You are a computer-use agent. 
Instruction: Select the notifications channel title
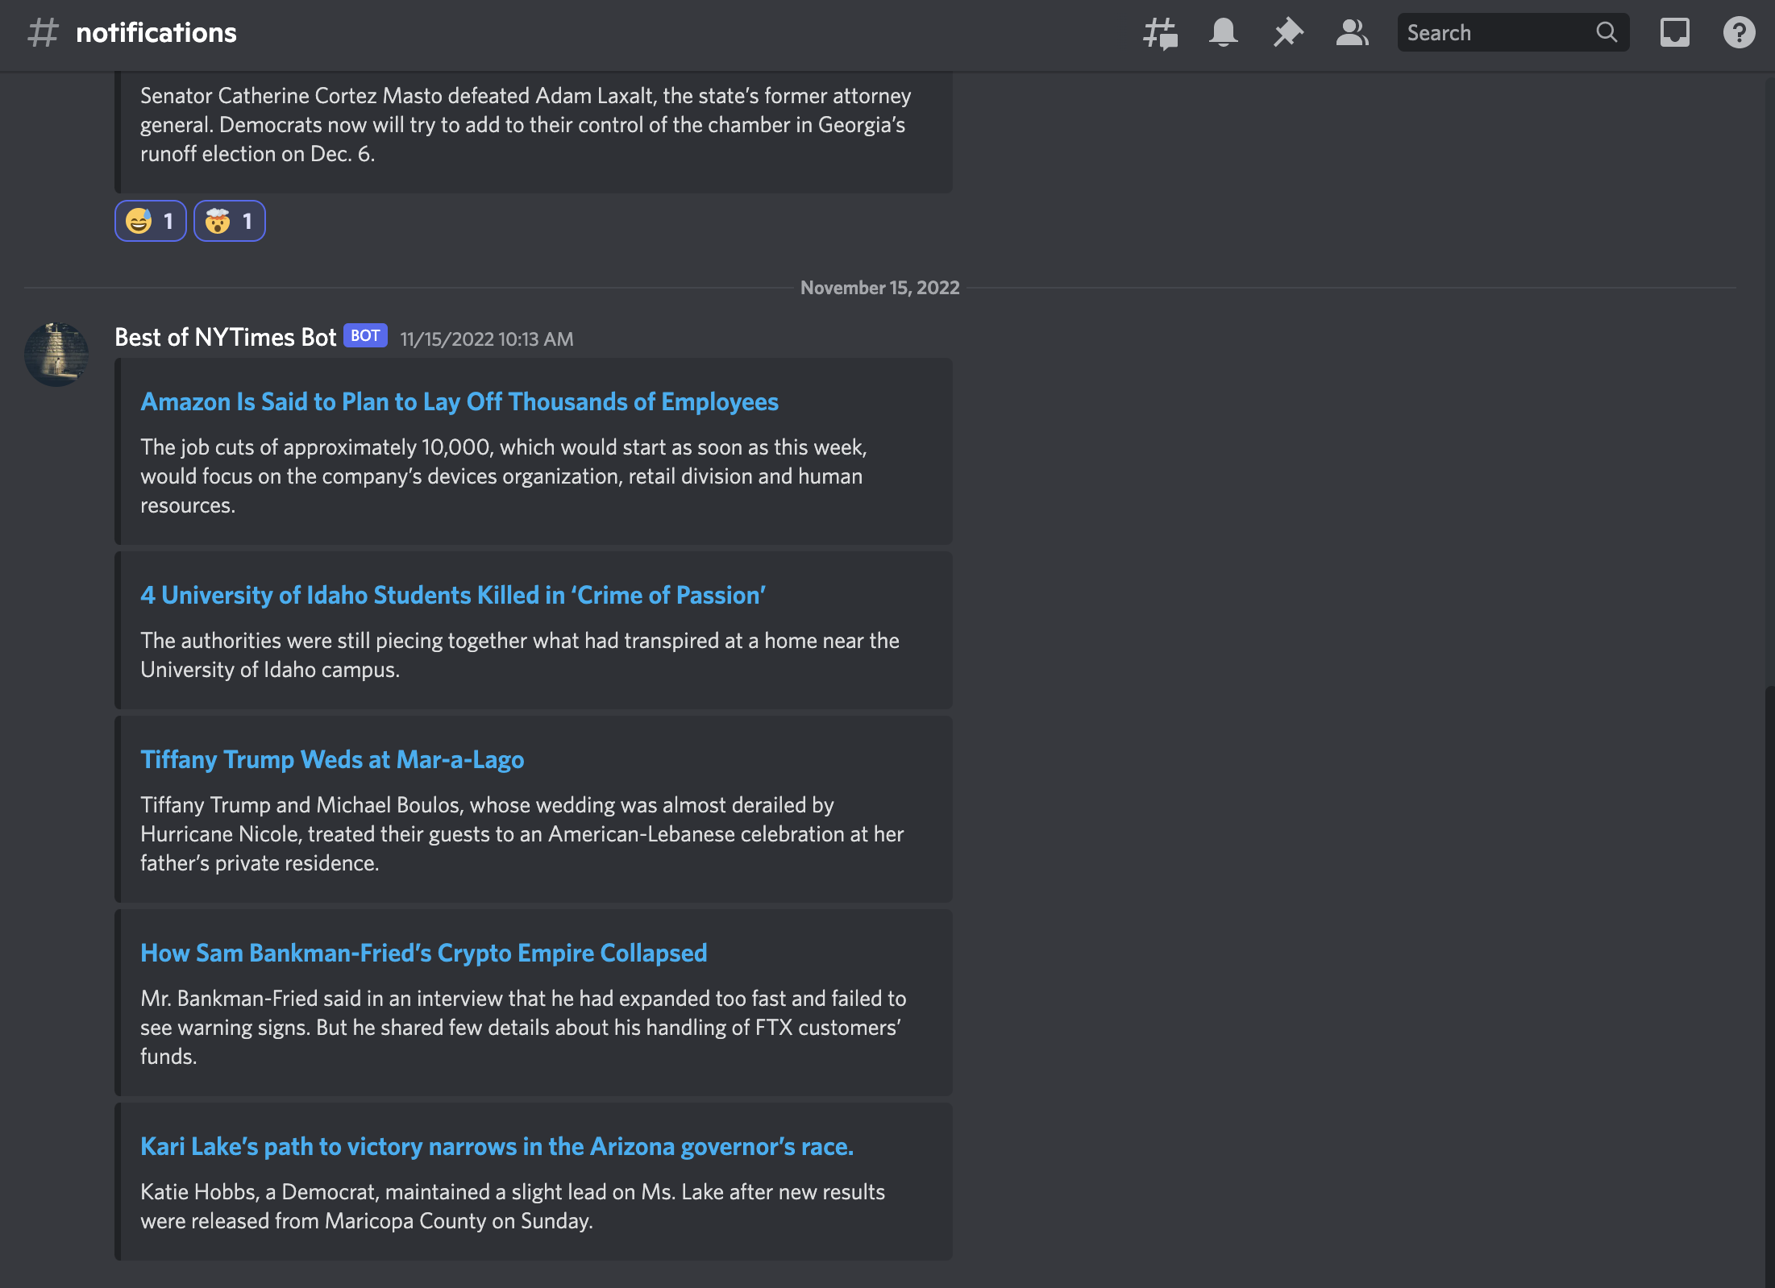coord(156,32)
